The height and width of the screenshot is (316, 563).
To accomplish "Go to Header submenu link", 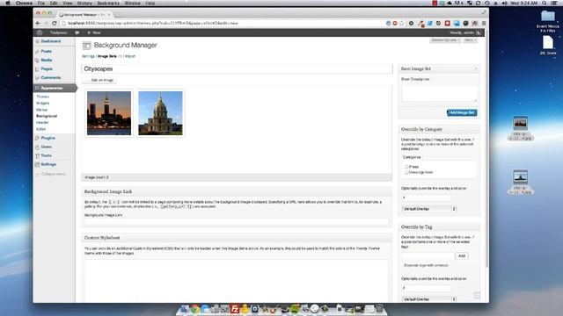I will point(42,123).
